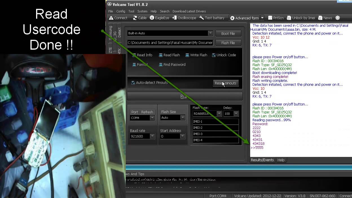Open the COM4 port dropdown

152,118
